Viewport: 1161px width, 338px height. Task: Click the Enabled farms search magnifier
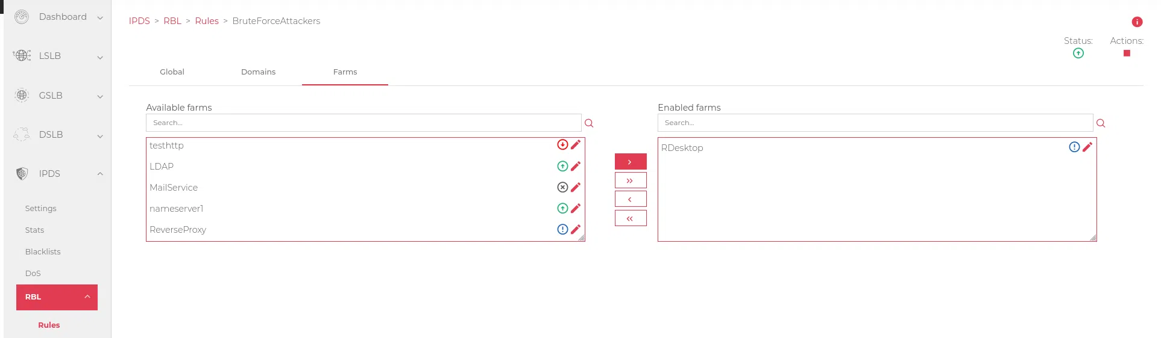1101,123
